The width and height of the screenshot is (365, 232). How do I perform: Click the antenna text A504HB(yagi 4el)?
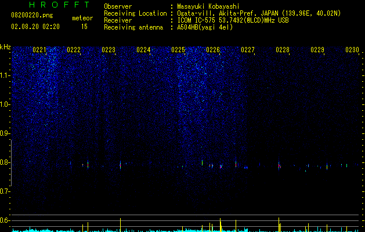click(x=205, y=27)
